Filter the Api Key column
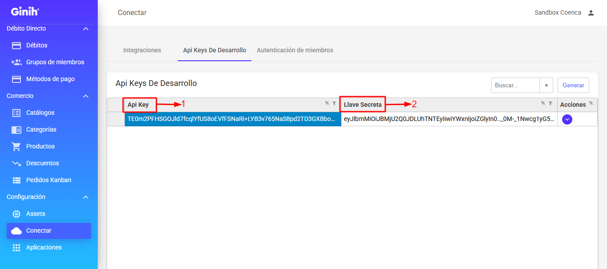 click(335, 103)
